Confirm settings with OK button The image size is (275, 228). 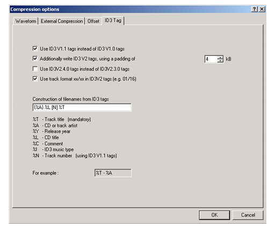pyautogui.click(x=214, y=215)
